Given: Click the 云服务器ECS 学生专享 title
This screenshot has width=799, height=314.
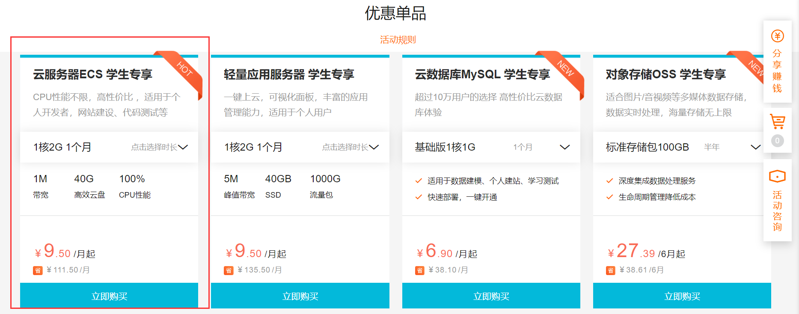Looking at the screenshot, I should [x=93, y=74].
